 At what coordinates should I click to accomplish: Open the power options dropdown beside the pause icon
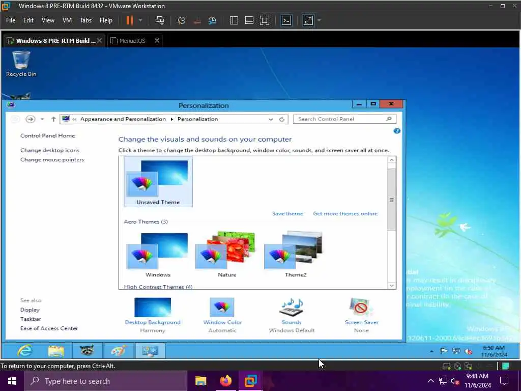(x=140, y=20)
